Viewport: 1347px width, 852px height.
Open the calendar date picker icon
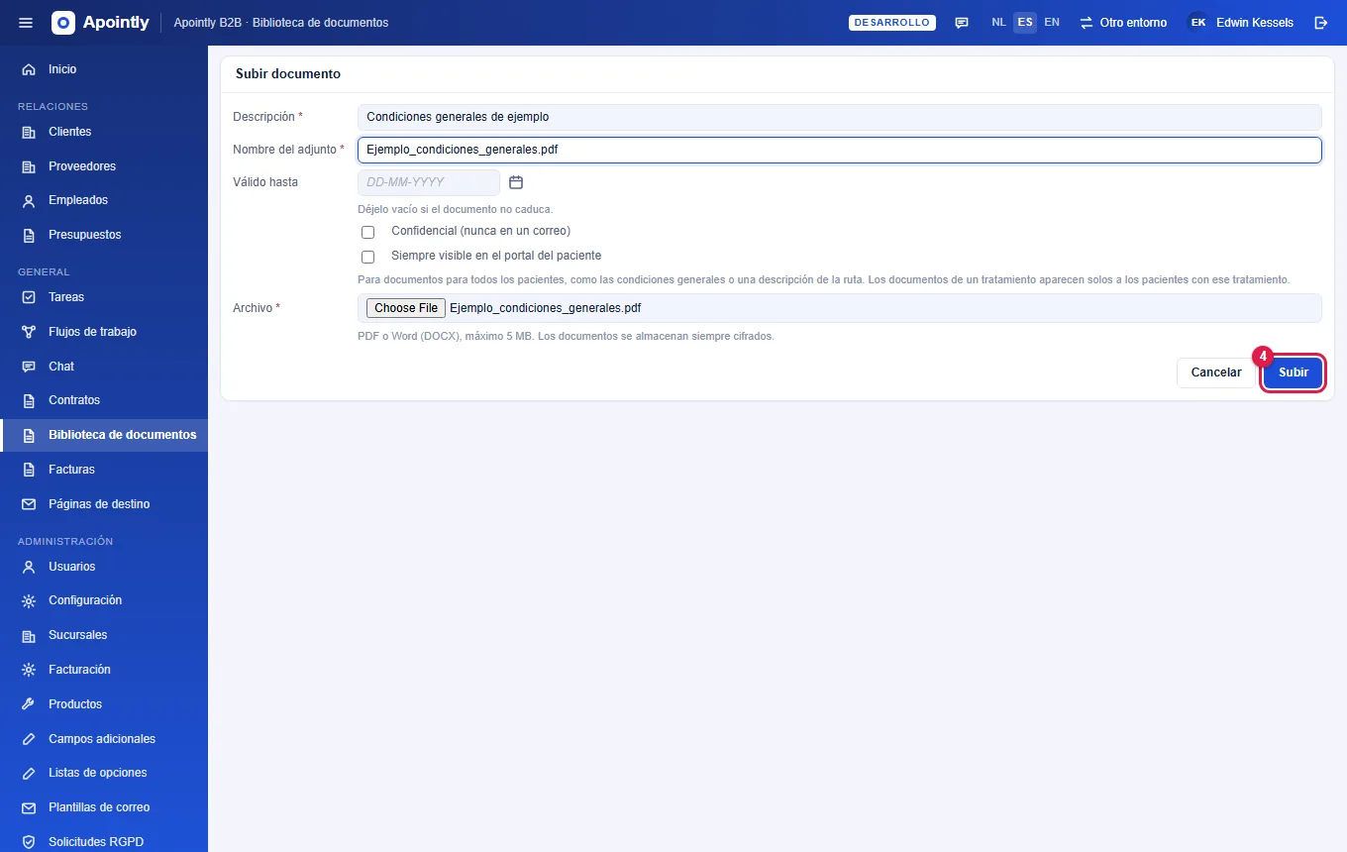pyautogui.click(x=515, y=182)
